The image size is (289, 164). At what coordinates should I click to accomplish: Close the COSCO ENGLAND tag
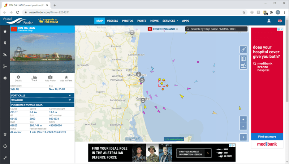177,29
